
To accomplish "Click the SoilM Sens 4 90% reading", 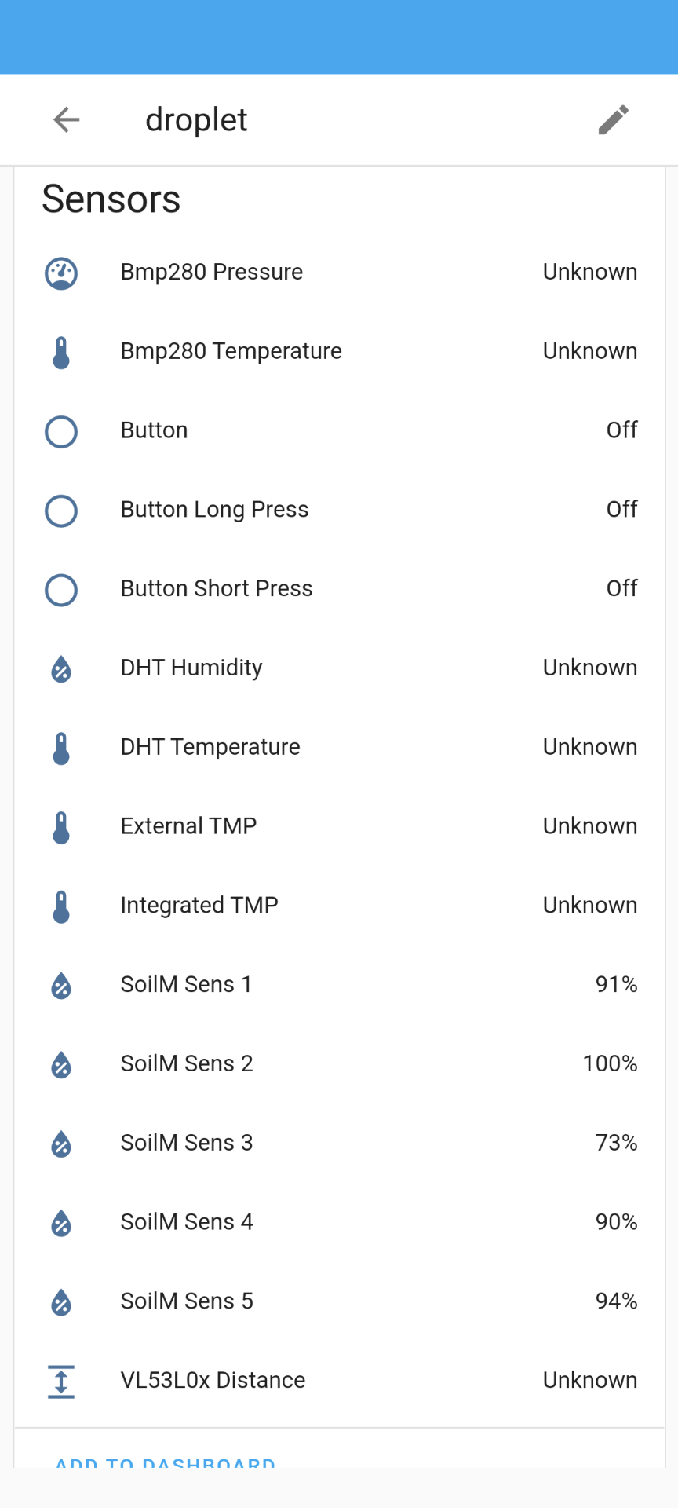I will [x=616, y=1222].
